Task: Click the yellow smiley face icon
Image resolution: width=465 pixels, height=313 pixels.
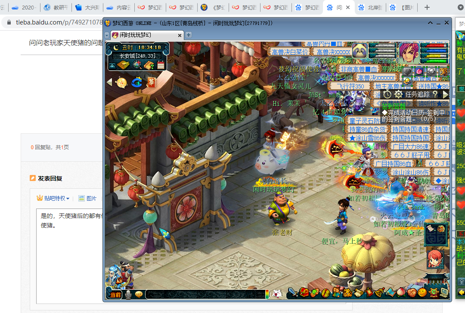Action: (422, 292)
